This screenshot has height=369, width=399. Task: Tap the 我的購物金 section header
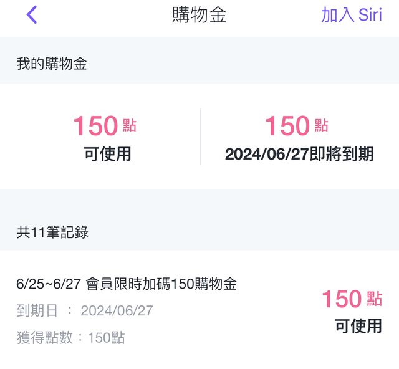pyautogui.click(x=52, y=64)
